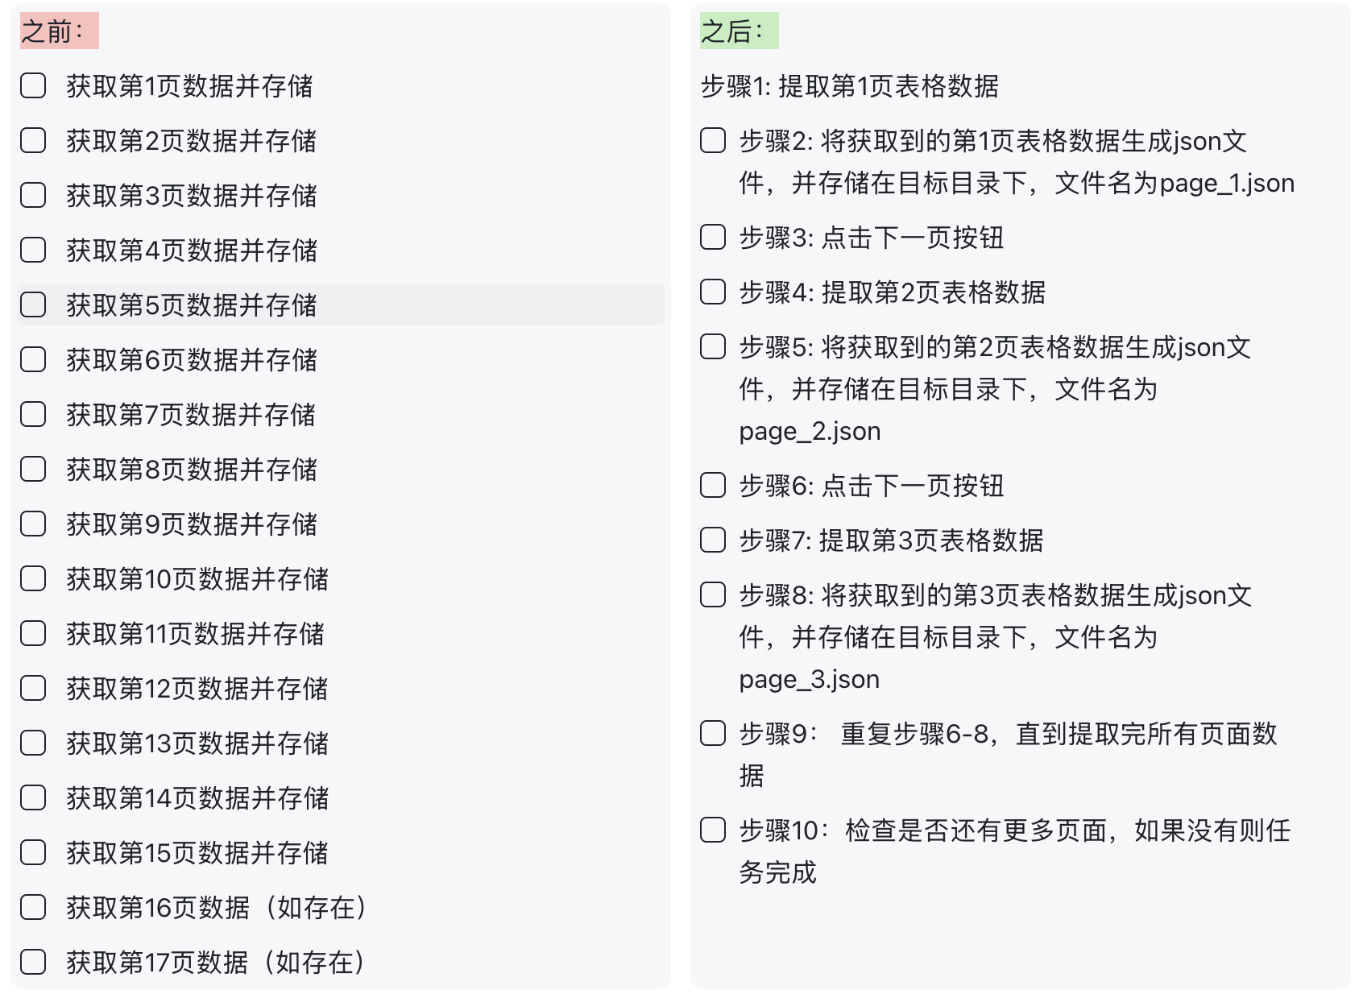Select the 获取第12页数据并存储 text
This screenshot has height=994, width=1359.
[x=197, y=689]
